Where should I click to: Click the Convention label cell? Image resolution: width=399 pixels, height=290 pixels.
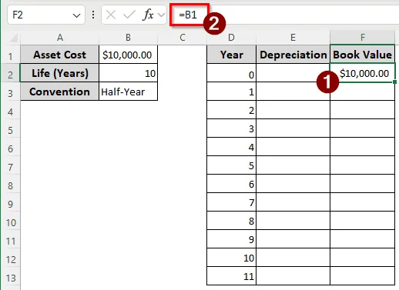pos(60,92)
